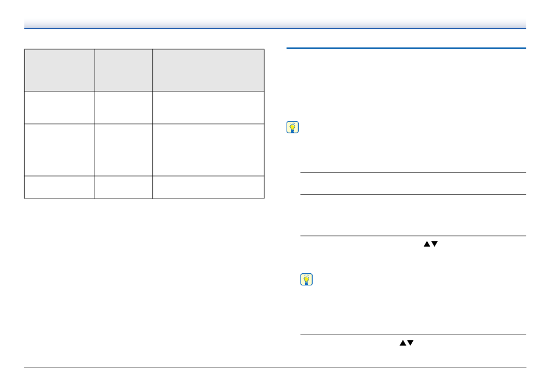The width and height of the screenshot is (550, 378).
Task: Click the up triangle in the bottom arrow pair
Action: 403,343
